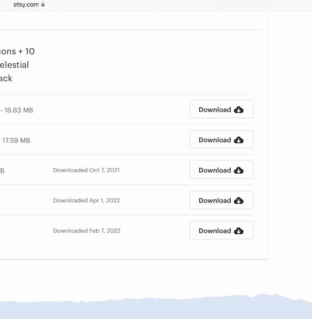Click the etsy.com URL in the address bar
The image size is (312, 319).
(26, 4)
